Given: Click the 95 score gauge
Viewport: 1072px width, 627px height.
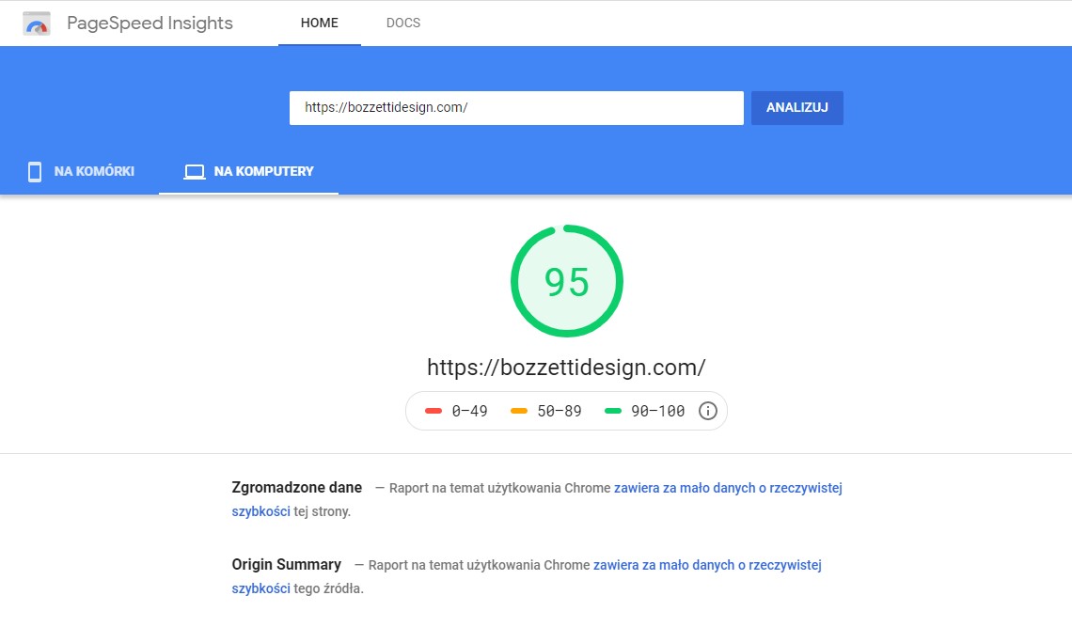Looking at the screenshot, I should point(567,281).
